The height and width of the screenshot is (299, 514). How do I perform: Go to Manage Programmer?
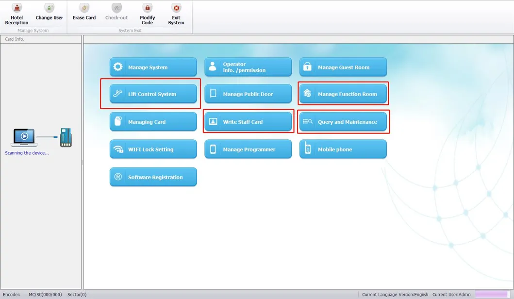pos(248,149)
